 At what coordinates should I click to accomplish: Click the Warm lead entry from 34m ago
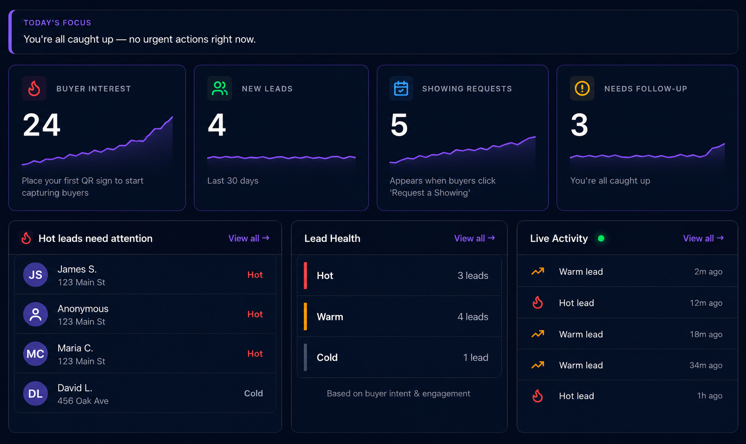pos(627,365)
